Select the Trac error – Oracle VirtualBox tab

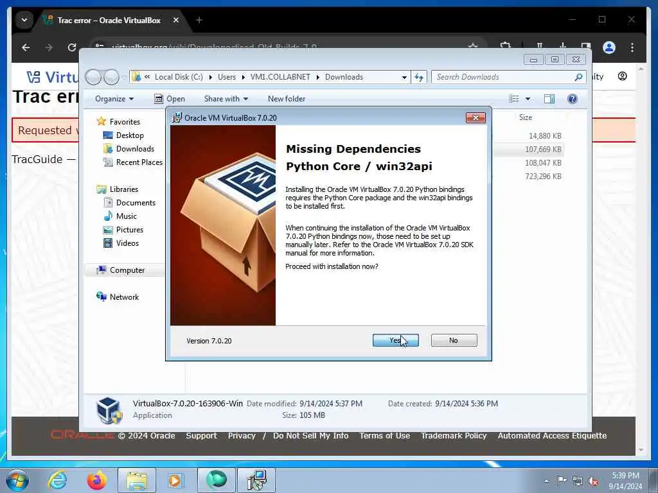click(x=108, y=20)
